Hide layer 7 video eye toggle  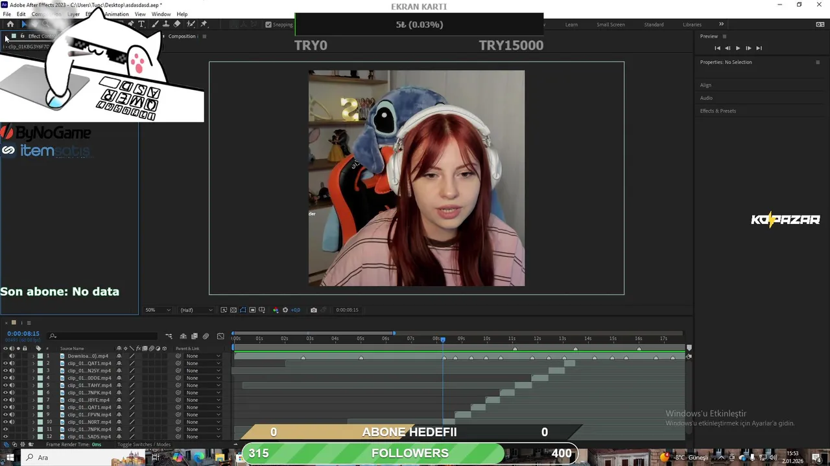[x=6, y=400]
